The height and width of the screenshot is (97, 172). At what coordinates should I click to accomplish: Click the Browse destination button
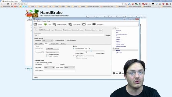click(x=108, y=35)
